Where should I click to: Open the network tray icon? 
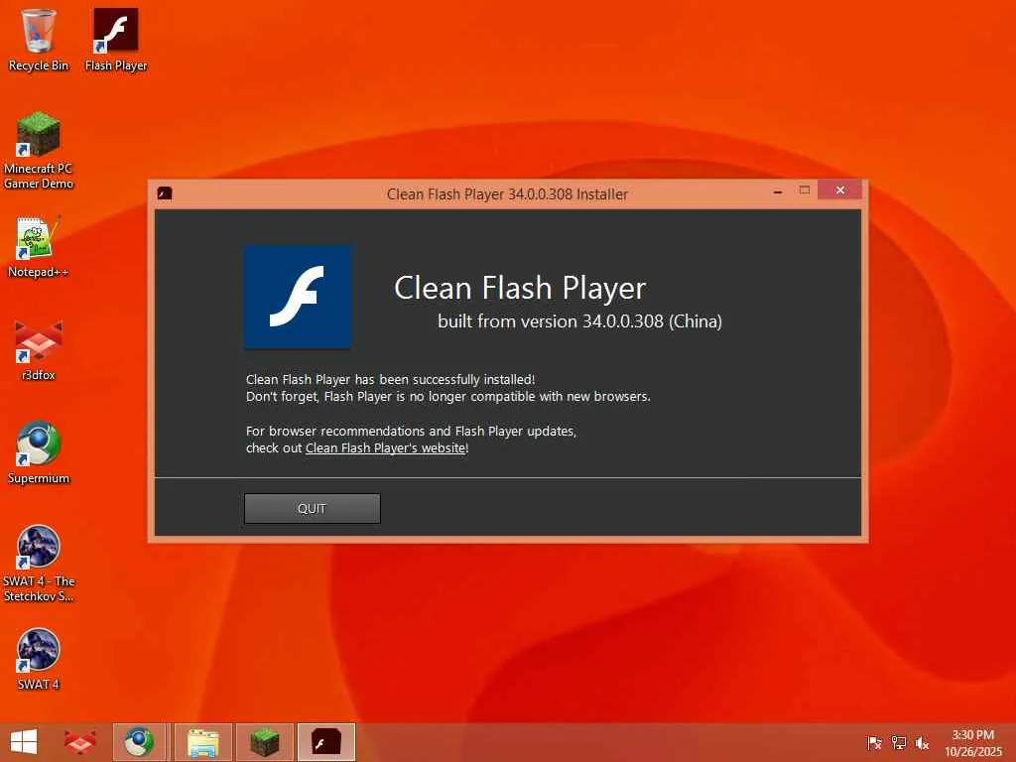point(899,742)
